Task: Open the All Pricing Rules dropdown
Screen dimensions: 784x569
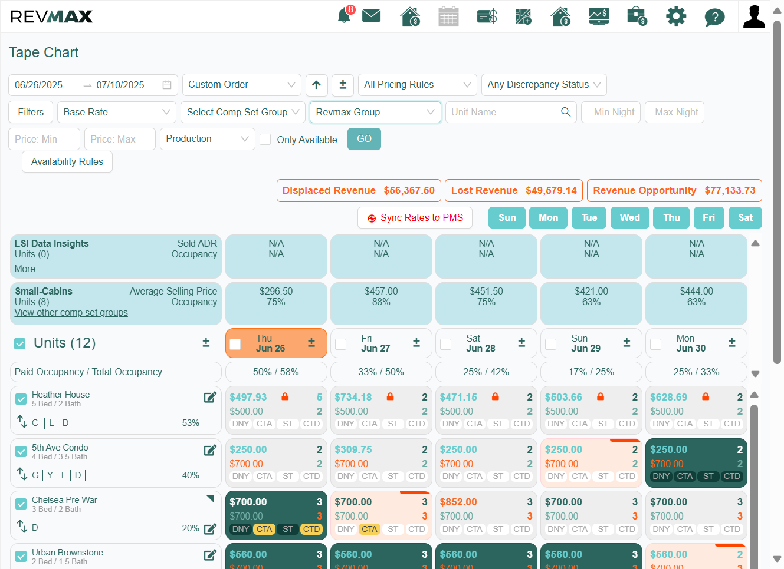Action: pos(418,85)
